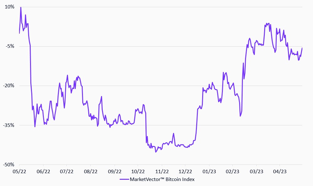Select the 01/23 x-axis date label
Screen dimensions: 313x186
tap(209, 171)
